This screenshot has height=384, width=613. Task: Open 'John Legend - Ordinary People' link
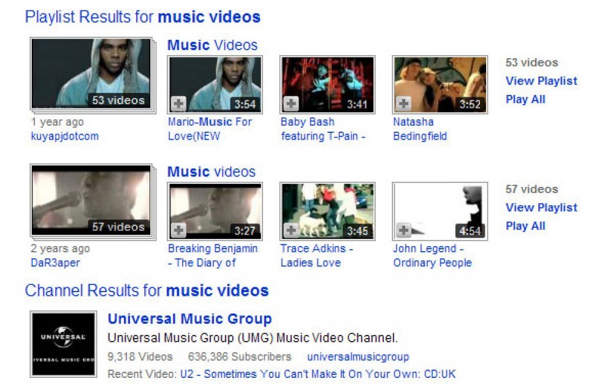(x=432, y=255)
